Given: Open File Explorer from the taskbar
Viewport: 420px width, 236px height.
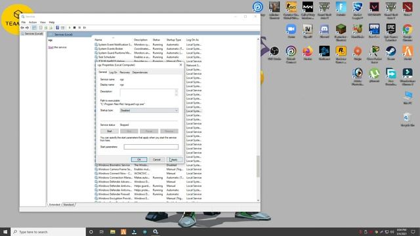Looking at the screenshot, I should pyautogui.click(x=112, y=231).
